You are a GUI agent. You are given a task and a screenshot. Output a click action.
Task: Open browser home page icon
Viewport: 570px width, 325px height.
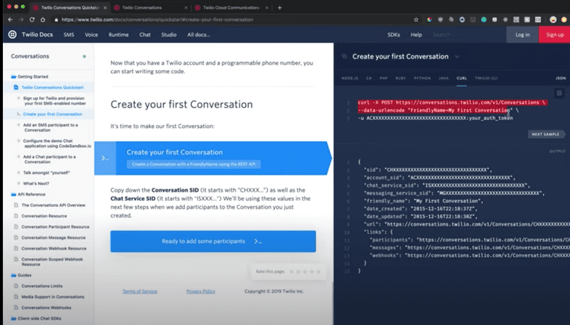(x=43, y=19)
